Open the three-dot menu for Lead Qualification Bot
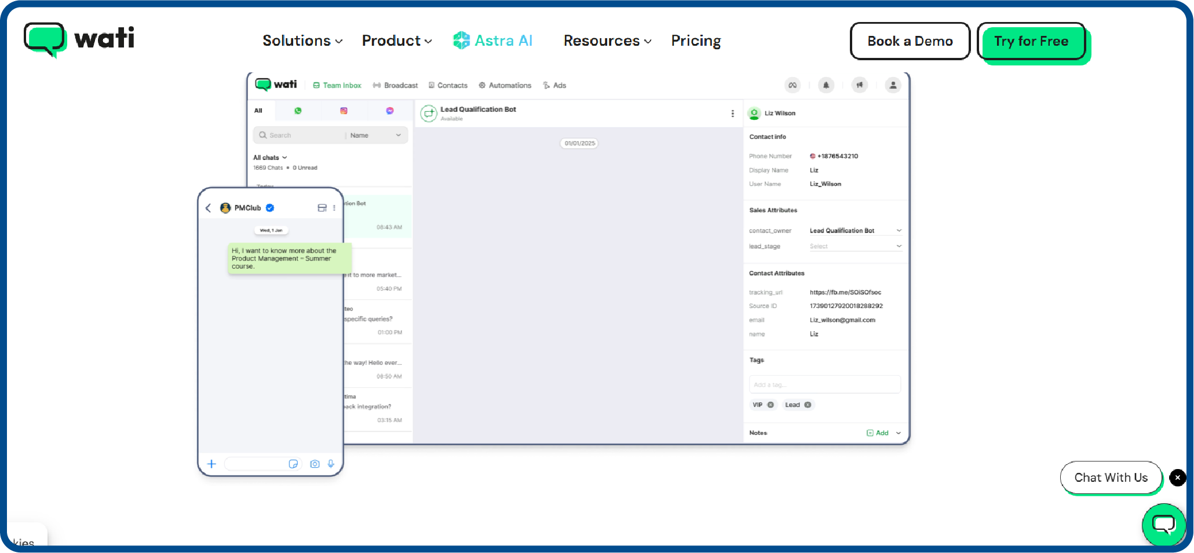This screenshot has height=553, width=1194. coord(732,113)
